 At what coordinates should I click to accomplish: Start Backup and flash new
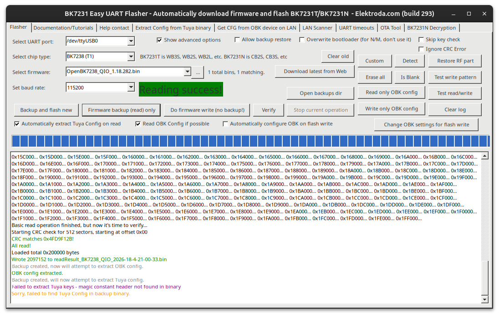46,110
